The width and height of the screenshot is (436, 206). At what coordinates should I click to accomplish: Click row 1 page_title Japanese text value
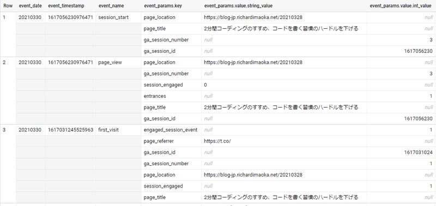point(281,29)
